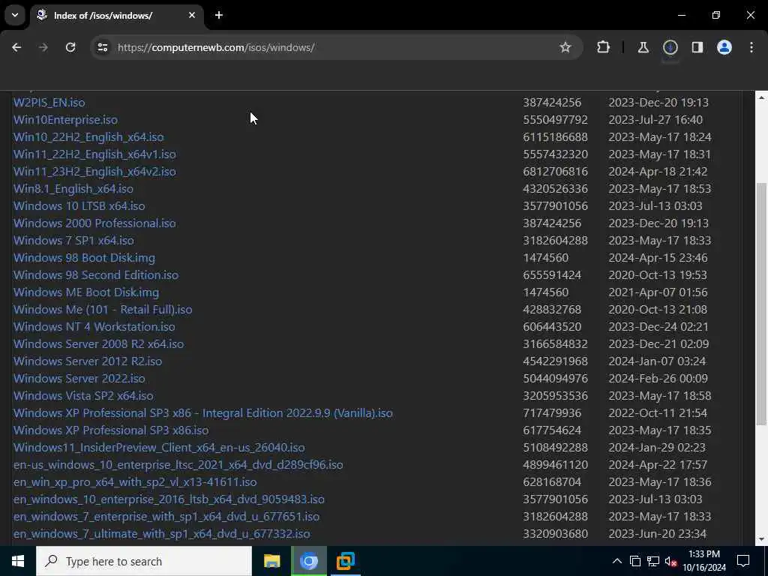Click the virtual machine tray icon
This screenshot has height=576, width=768.
(x=634, y=561)
